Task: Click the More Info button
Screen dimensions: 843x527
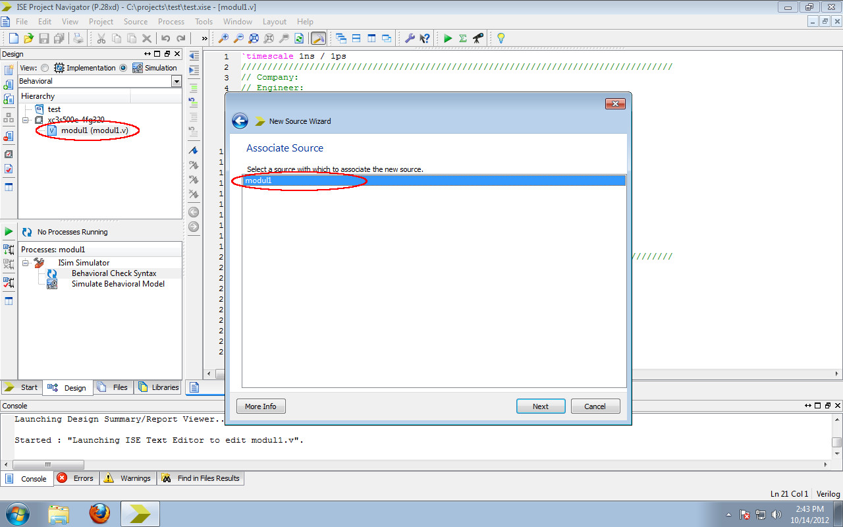Action: pyautogui.click(x=261, y=406)
